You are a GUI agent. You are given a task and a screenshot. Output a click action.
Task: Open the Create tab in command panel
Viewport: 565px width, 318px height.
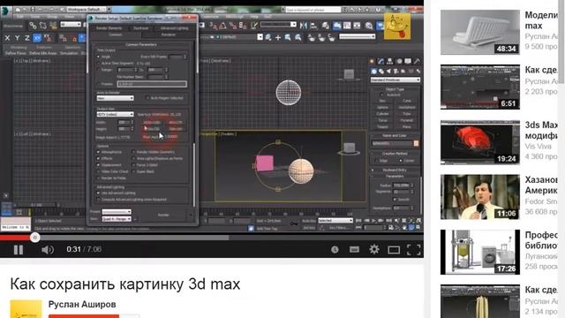(x=373, y=61)
